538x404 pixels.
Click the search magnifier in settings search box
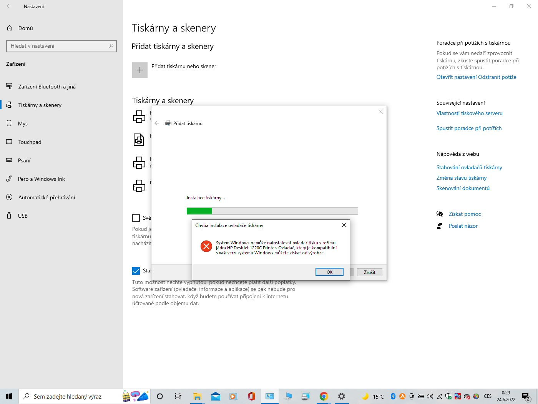click(x=111, y=46)
